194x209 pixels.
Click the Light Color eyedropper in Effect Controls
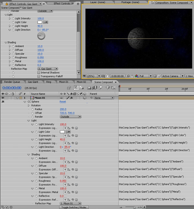pos(46,22)
